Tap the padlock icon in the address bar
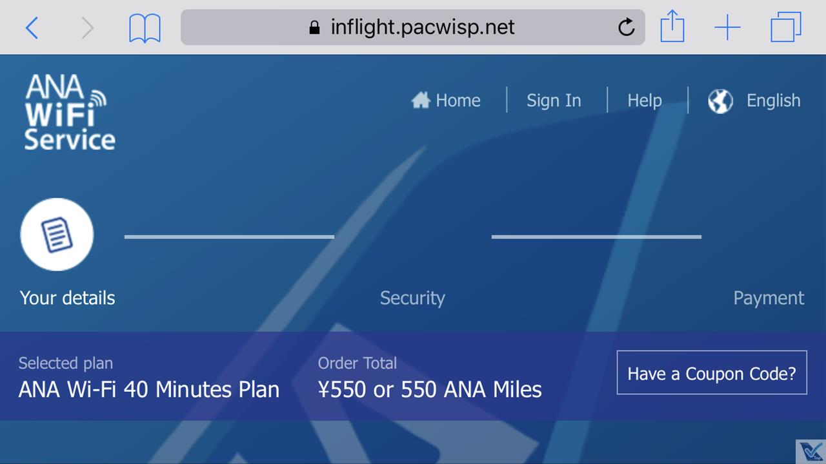Viewport: 826px width, 464px height. click(315, 27)
